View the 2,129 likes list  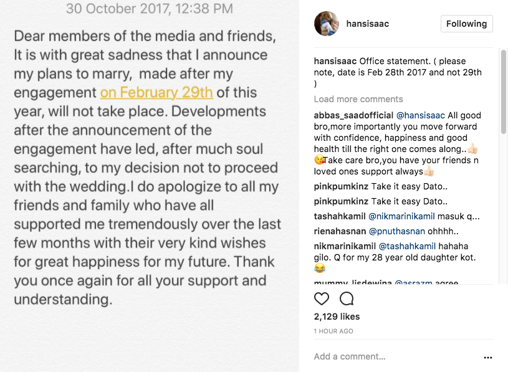(x=337, y=317)
